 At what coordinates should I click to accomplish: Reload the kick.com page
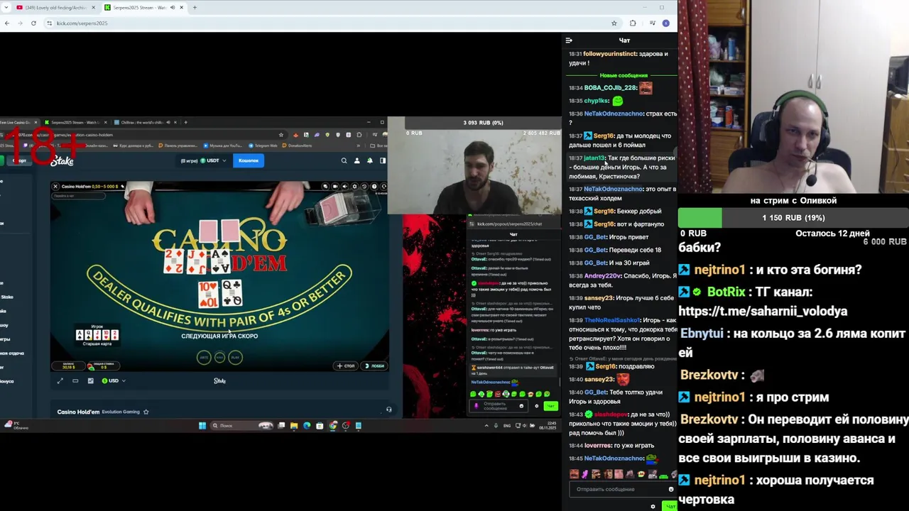[x=33, y=23]
